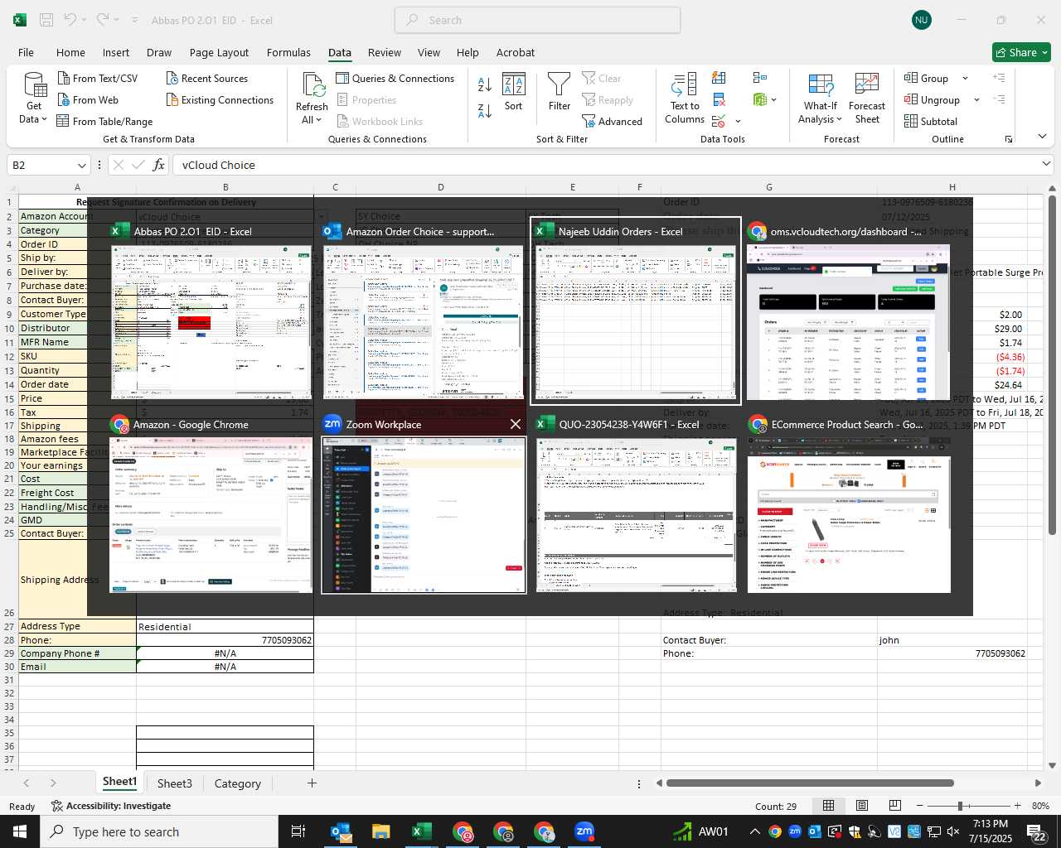Image resolution: width=1061 pixels, height=848 pixels.
Task: Open the Sort dialog
Action: pos(514,92)
